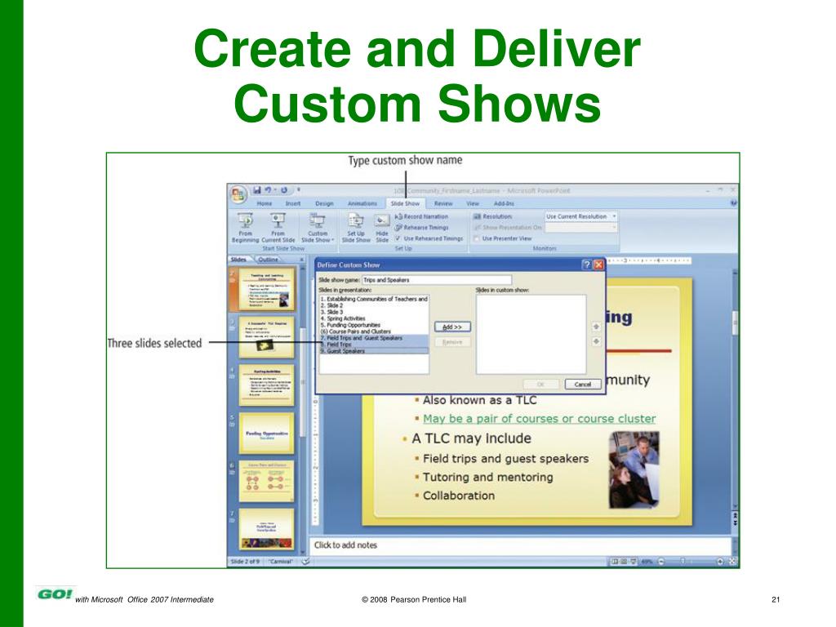Image resolution: width=836 pixels, height=627 pixels.
Task: Close the Define Custom Show dialog
Action: pos(598,265)
